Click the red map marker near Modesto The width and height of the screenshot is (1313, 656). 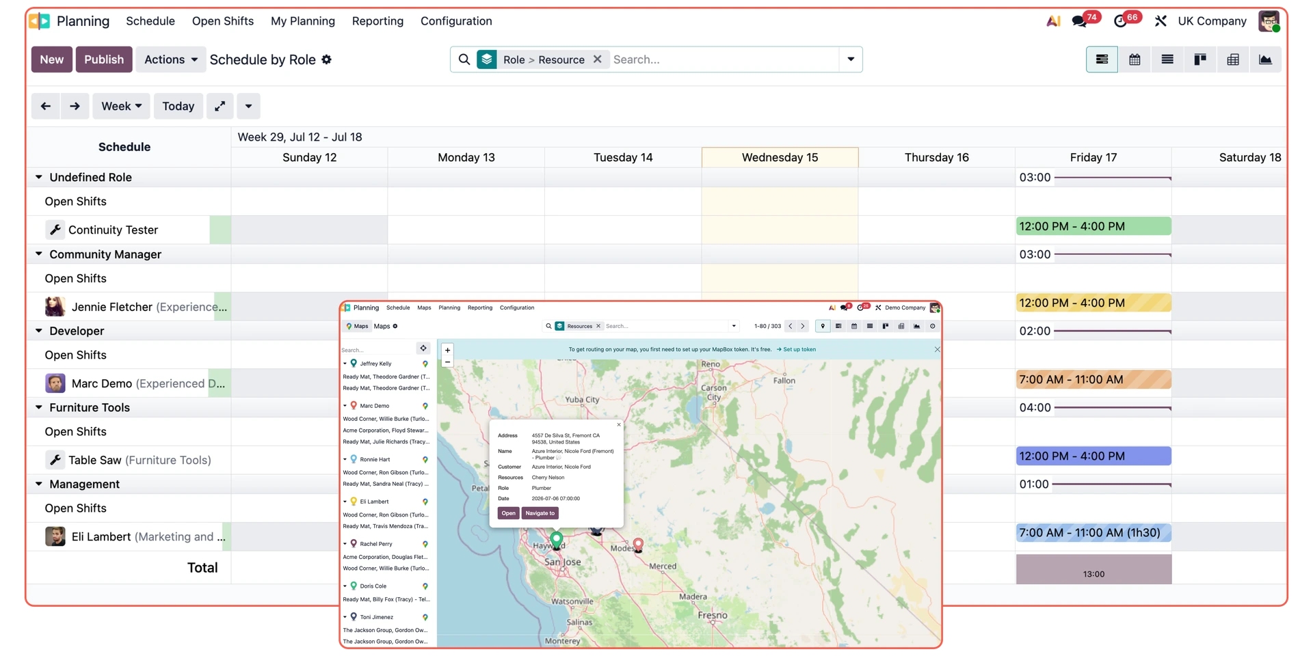(x=638, y=544)
